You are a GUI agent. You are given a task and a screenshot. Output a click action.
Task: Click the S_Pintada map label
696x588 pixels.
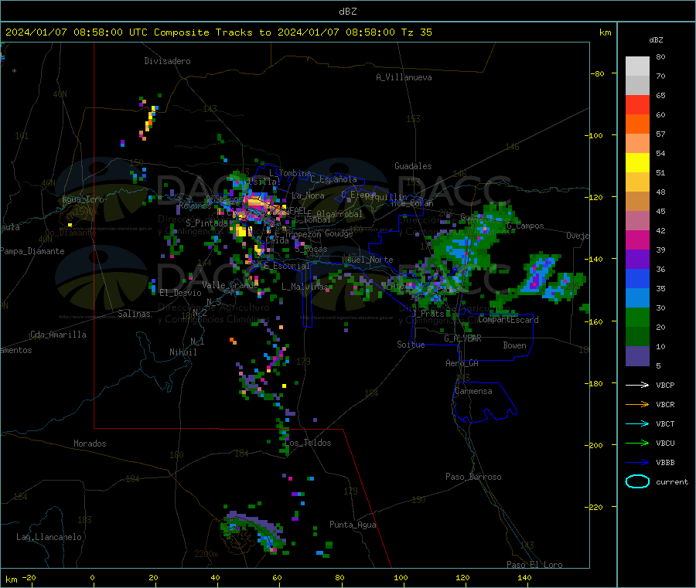click(x=206, y=223)
